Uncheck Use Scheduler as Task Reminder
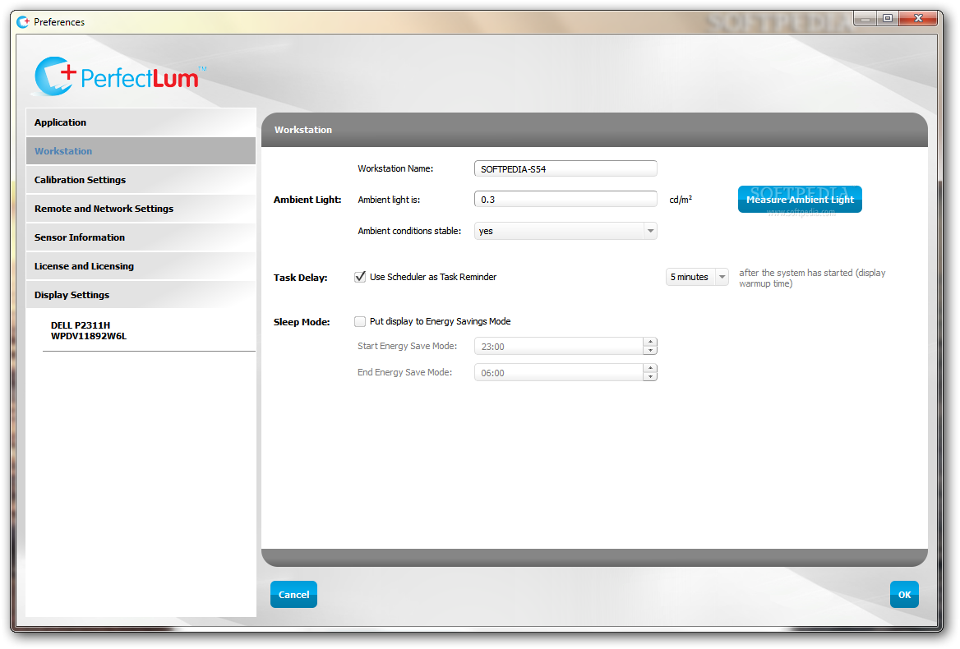Screen dimensions: 960x649 (x=360, y=277)
